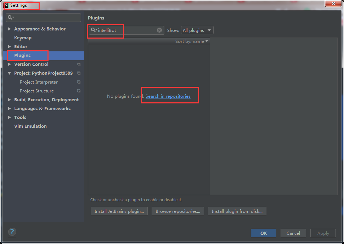Image resolution: width=344 pixels, height=244 pixels.
Task: Expand Languages & Frameworks arrow
Action: [x=10, y=108]
